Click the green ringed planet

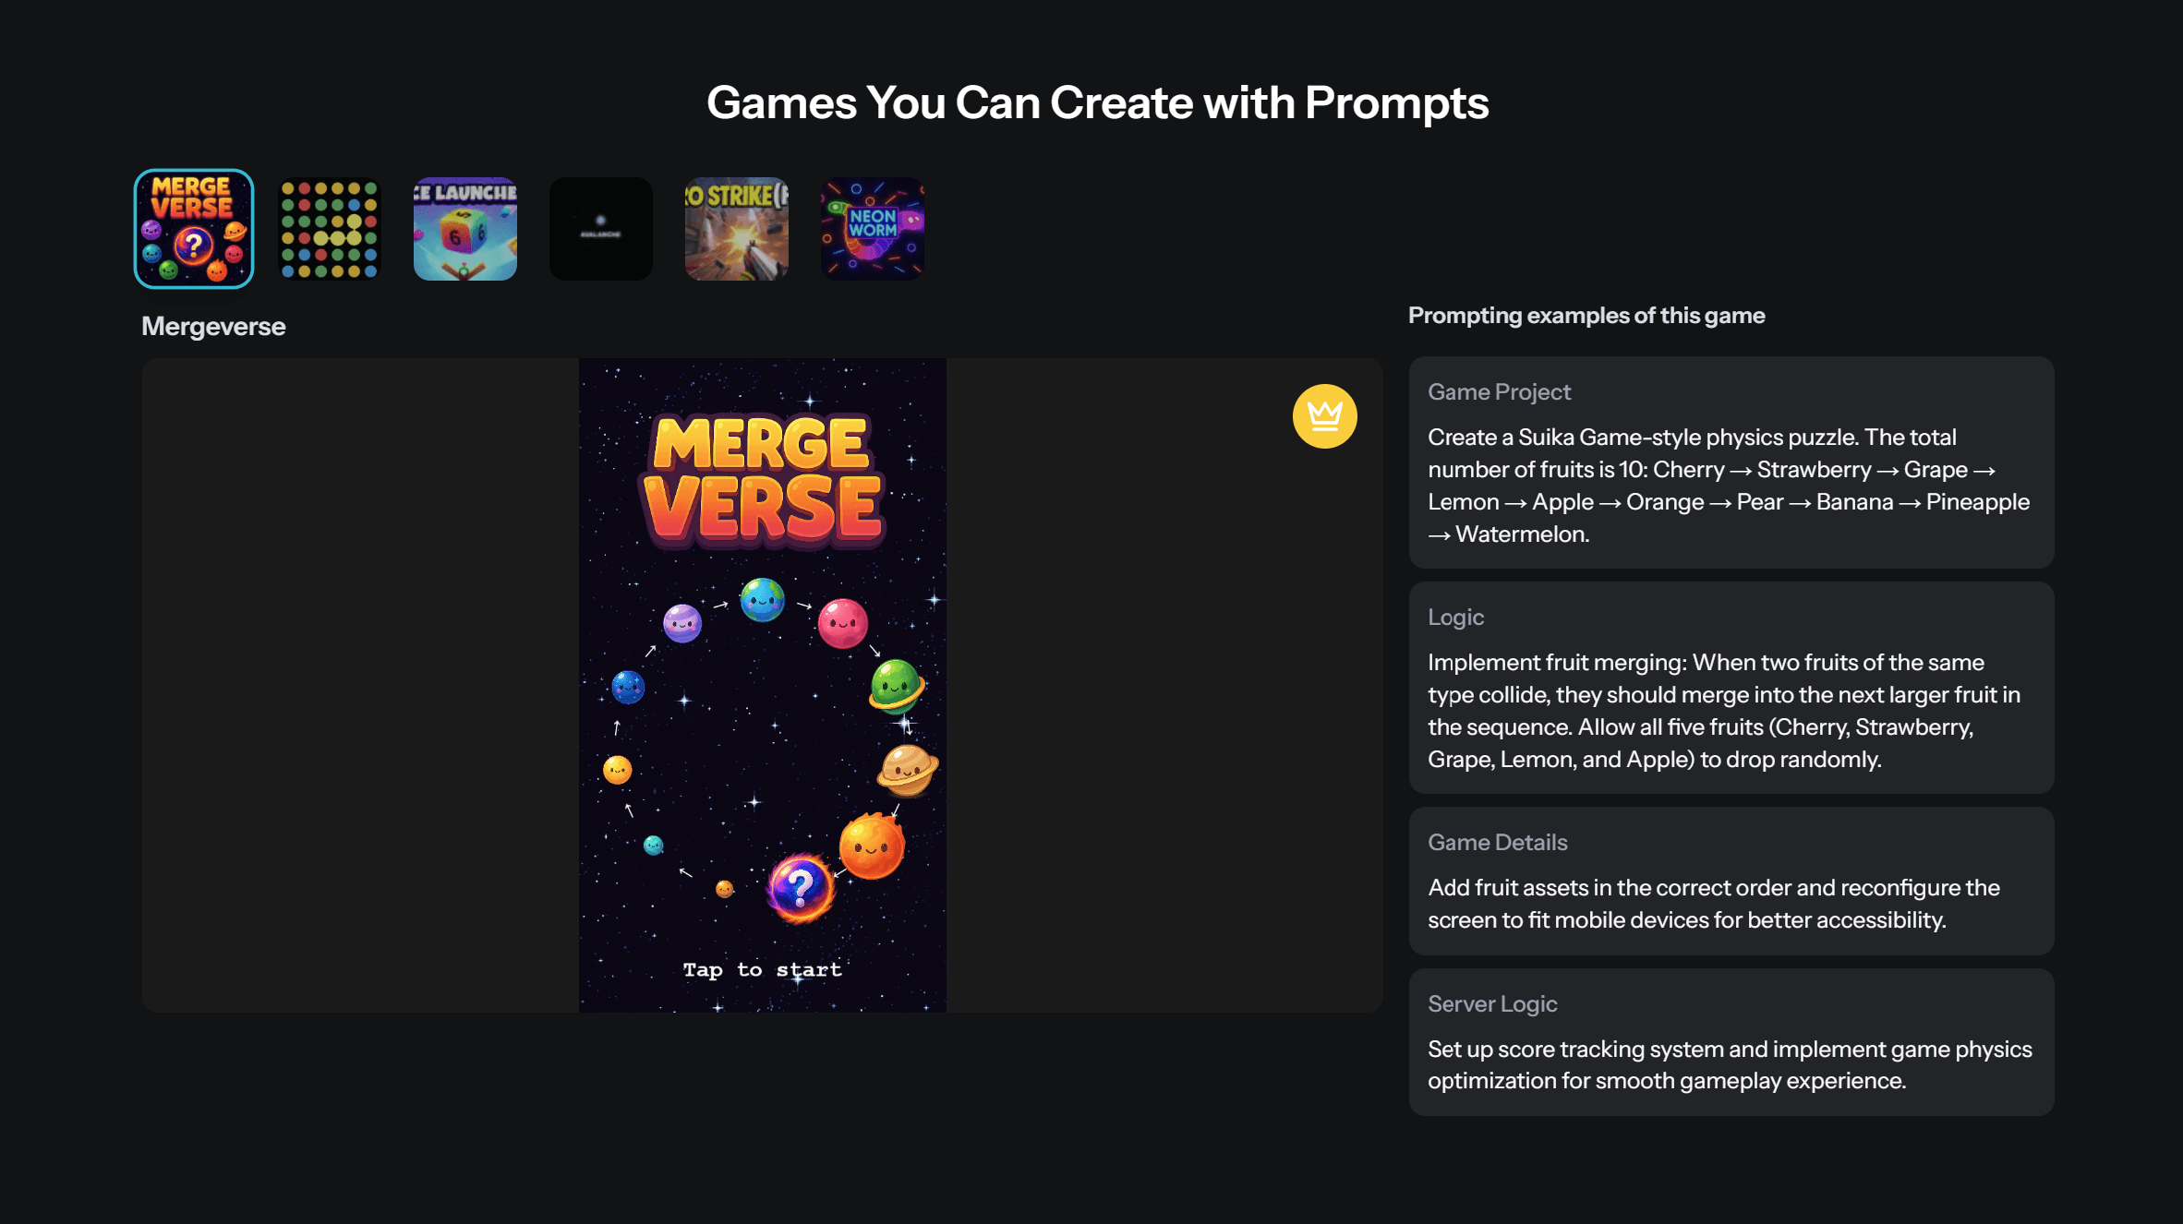pos(896,686)
